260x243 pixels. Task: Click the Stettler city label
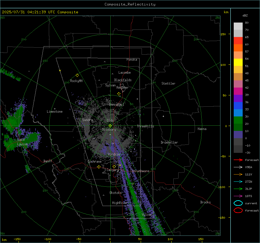tap(168, 84)
